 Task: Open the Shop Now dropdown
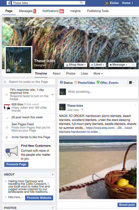click(x=76, y=65)
